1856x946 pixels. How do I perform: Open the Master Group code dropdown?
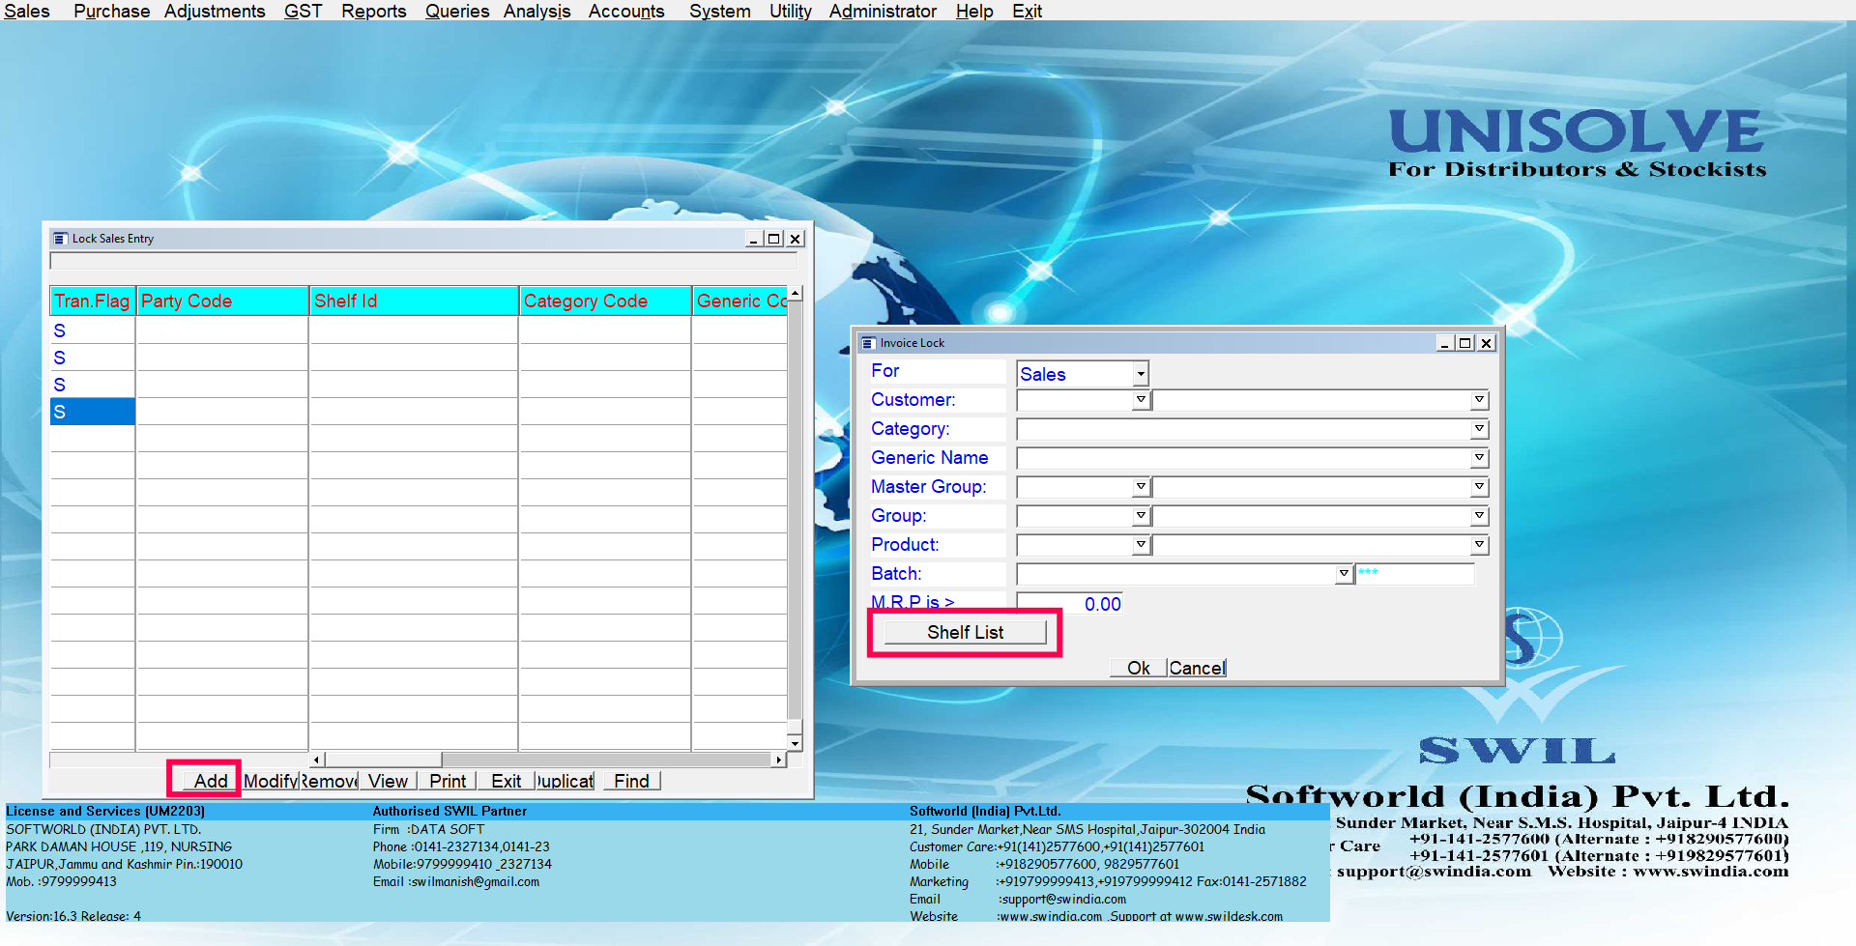tap(1141, 487)
